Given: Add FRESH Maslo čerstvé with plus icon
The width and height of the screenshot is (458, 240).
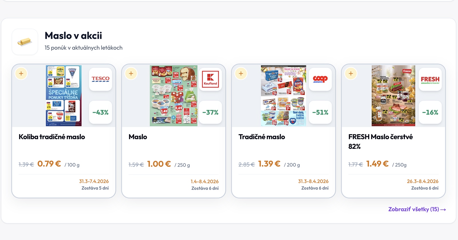Looking at the screenshot, I should click(x=351, y=73).
